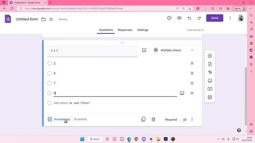Screen dimensions: 255x143
Task: Switch to the Questions tab
Action: 106,30
